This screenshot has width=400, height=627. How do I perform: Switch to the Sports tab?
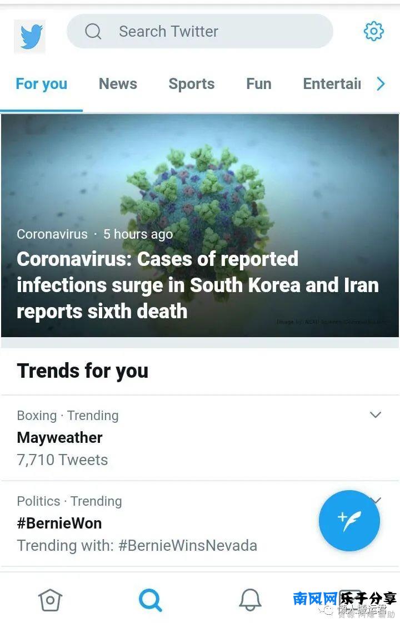191,84
